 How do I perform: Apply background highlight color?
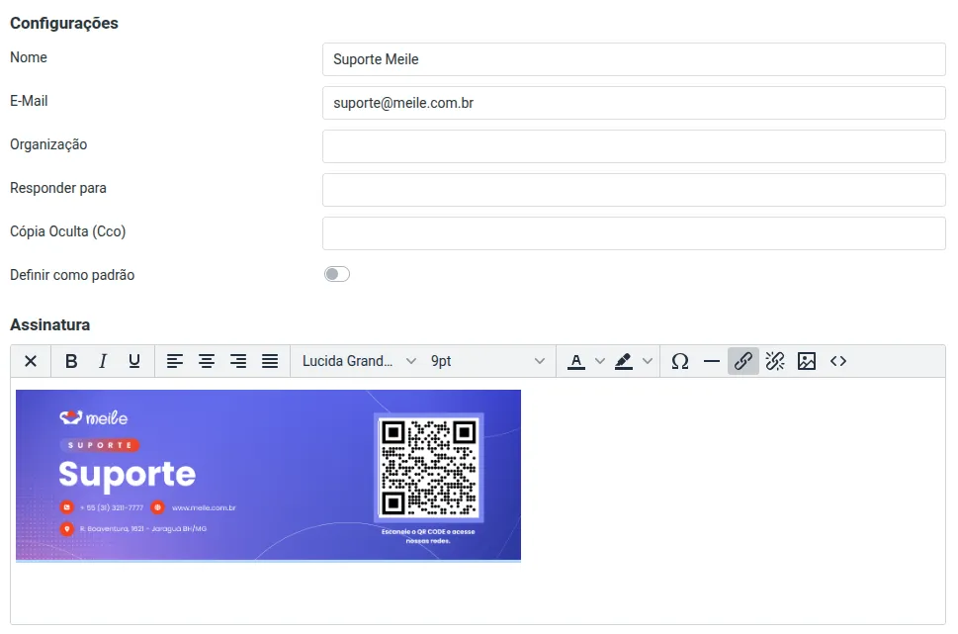click(623, 361)
